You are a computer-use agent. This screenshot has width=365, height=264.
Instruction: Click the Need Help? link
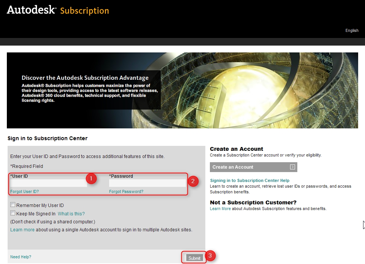(21, 257)
